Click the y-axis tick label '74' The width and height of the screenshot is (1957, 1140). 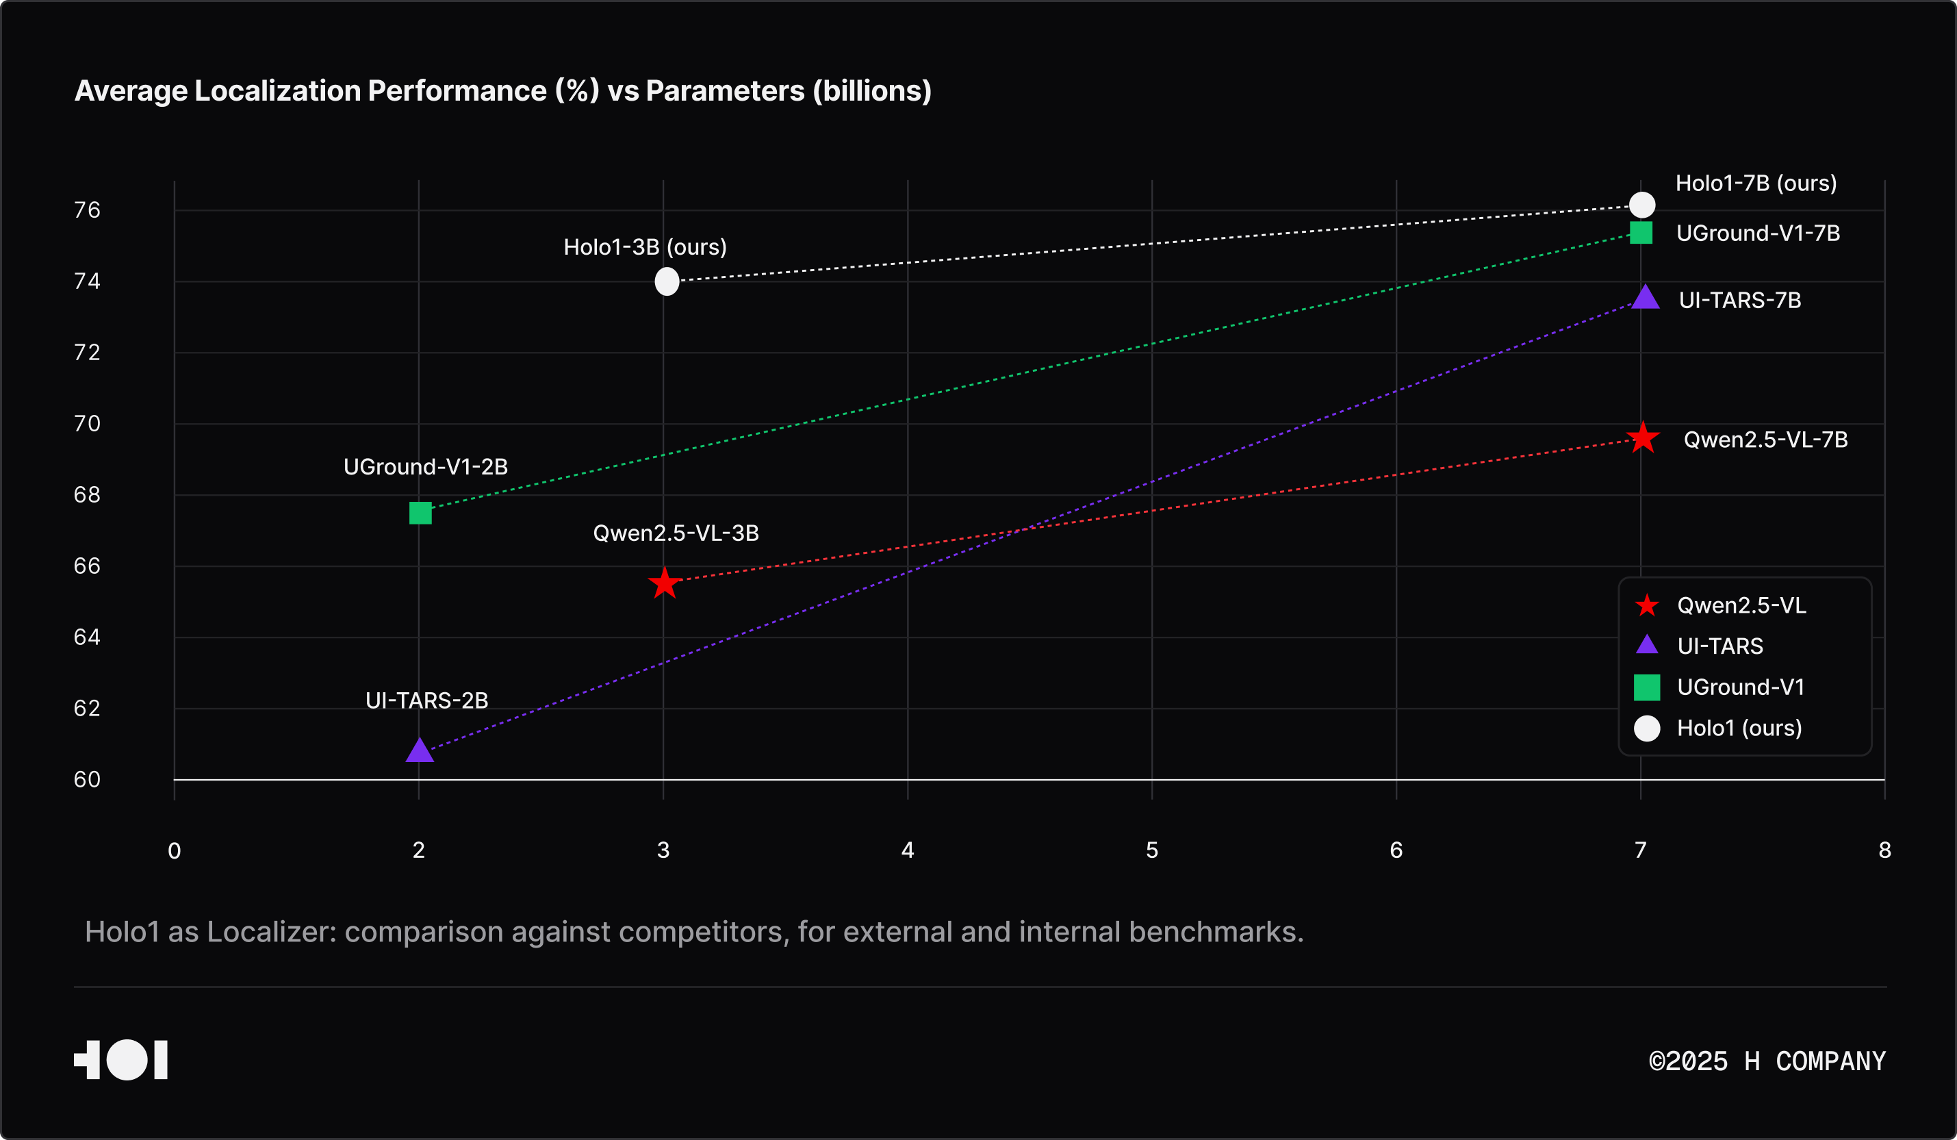(x=87, y=281)
